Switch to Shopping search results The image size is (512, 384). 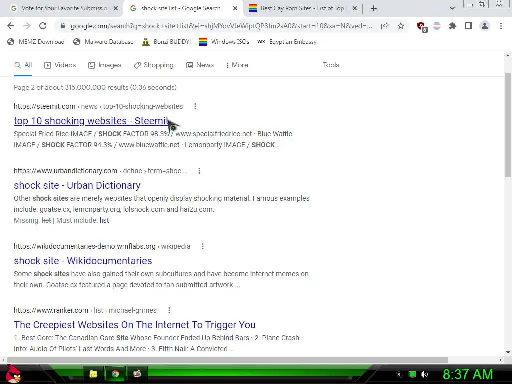tap(154, 65)
